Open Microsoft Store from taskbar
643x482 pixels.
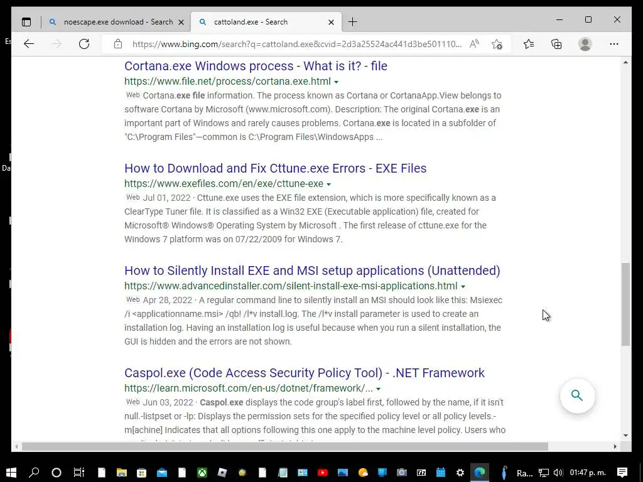tap(141, 473)
